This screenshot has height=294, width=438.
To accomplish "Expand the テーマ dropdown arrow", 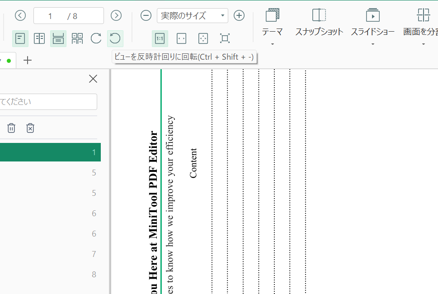I will pyautogui.click(x=273, y=44).
